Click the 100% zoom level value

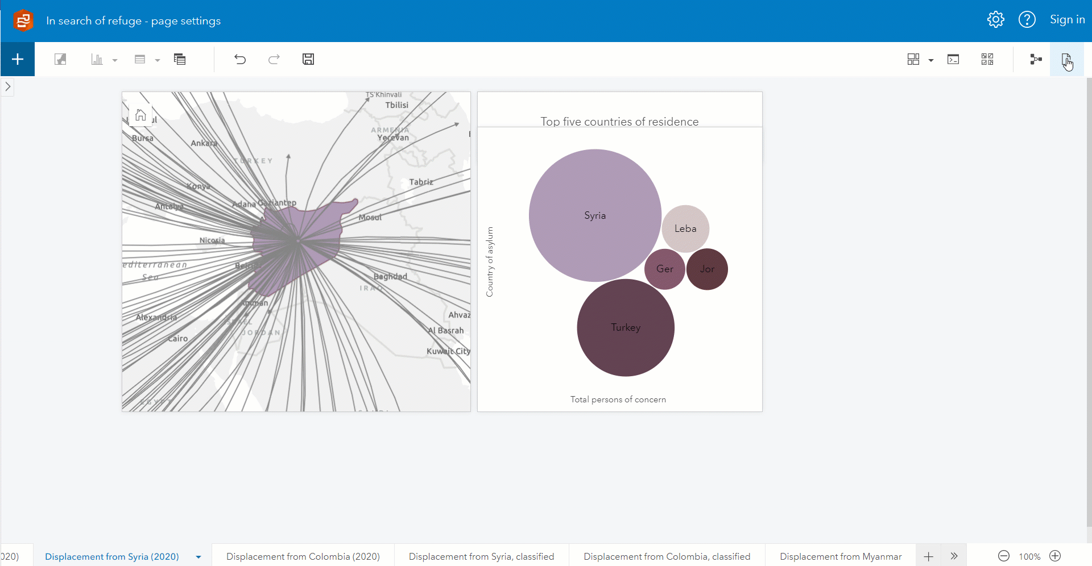pos(1029,556)
